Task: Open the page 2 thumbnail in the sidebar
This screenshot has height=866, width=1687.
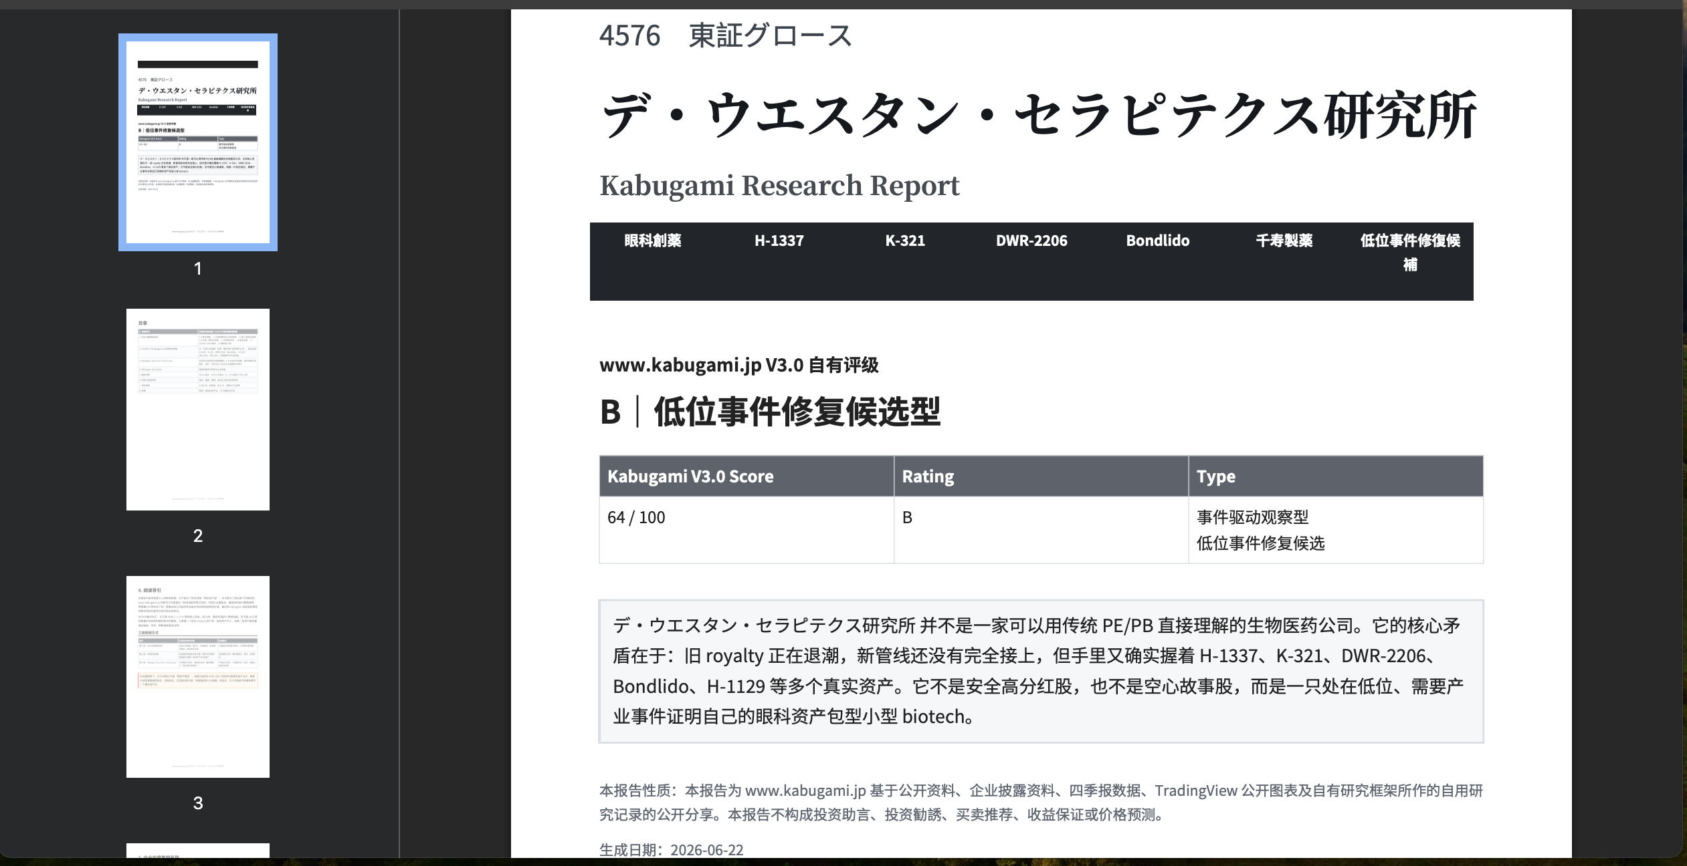Action: pyautogui.click(x=198, y=410)
